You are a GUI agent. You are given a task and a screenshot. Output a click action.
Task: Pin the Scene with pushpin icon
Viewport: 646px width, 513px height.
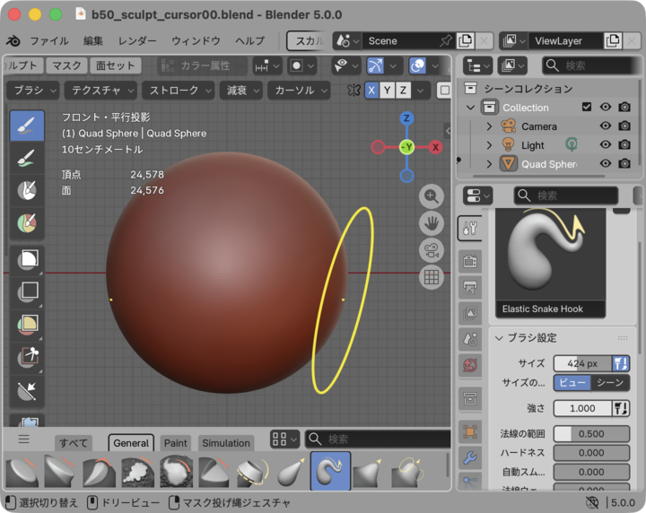point(445,40)
